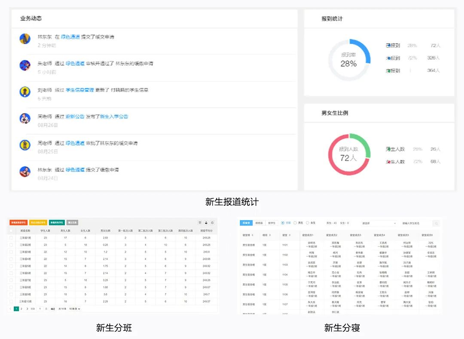Viewport: 464px width, 339px height.
Task: Click 周老师's avatar in the 08月26日 row
Action: (25, 118)
